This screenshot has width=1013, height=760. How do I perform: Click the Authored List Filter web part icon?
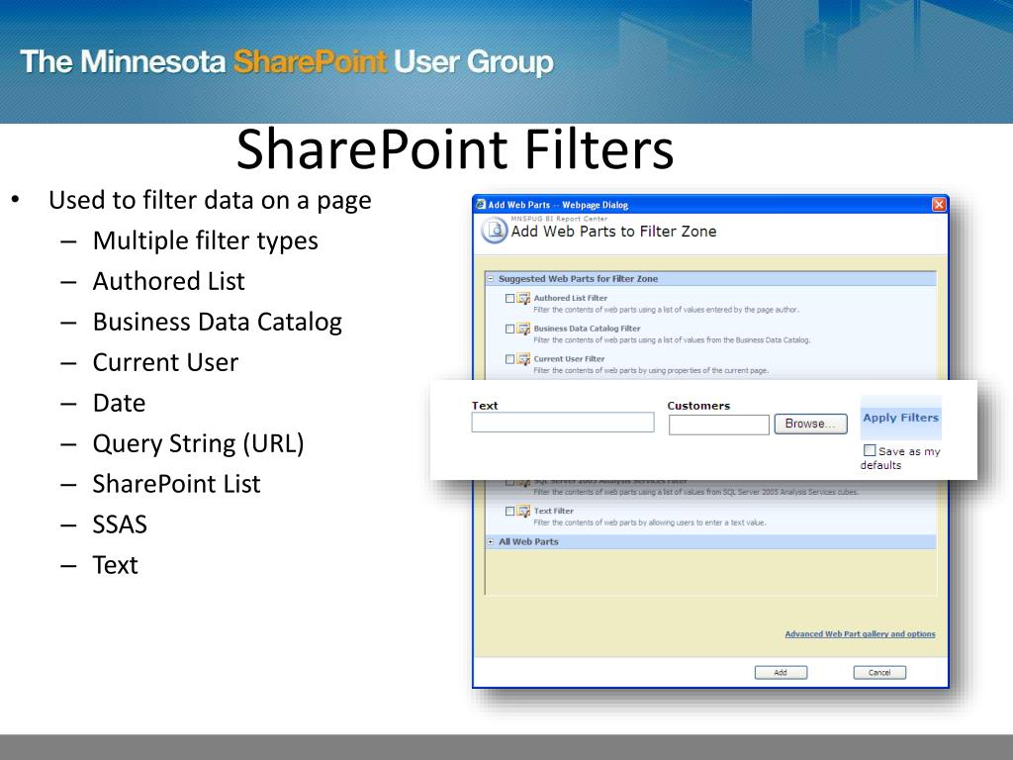point(523,299)
